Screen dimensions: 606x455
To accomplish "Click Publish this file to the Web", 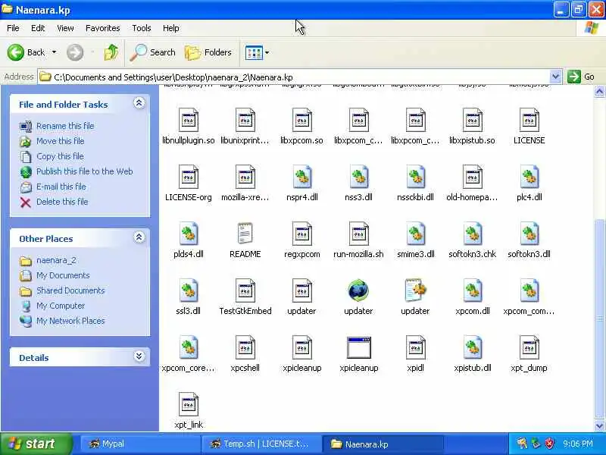I will point(85,171).
